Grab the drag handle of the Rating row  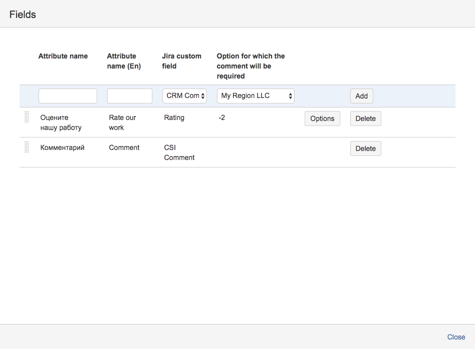click(27, 117)
